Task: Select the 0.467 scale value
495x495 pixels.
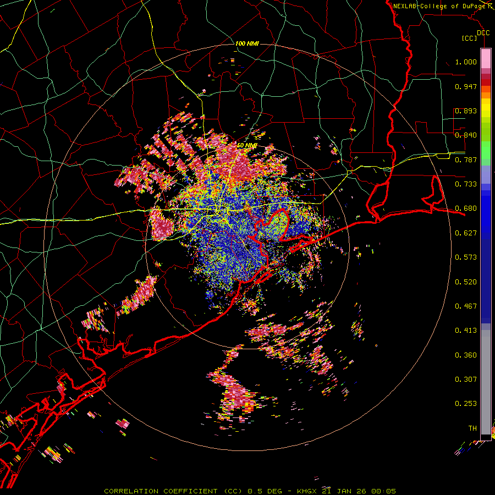Action: [x=466, y=306]
